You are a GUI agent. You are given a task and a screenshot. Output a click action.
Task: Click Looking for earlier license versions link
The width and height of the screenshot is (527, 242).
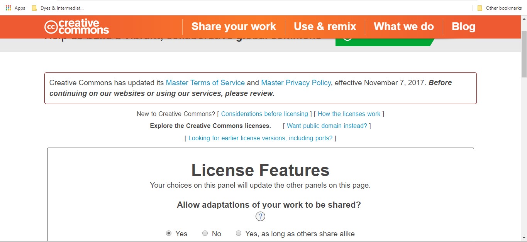point(260,138)
